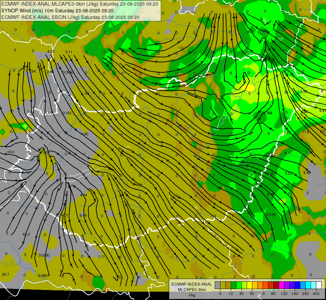Click legend tick value 70
Viewport: 326px width, 300px height.
pos(263,294)
